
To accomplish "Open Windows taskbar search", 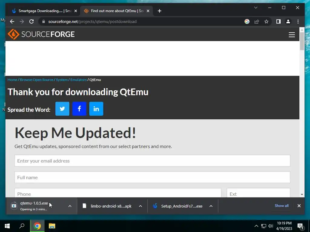I will 22,226.
